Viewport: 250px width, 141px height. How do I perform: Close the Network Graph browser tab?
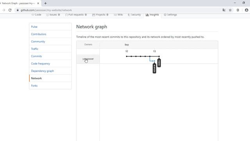38,3
